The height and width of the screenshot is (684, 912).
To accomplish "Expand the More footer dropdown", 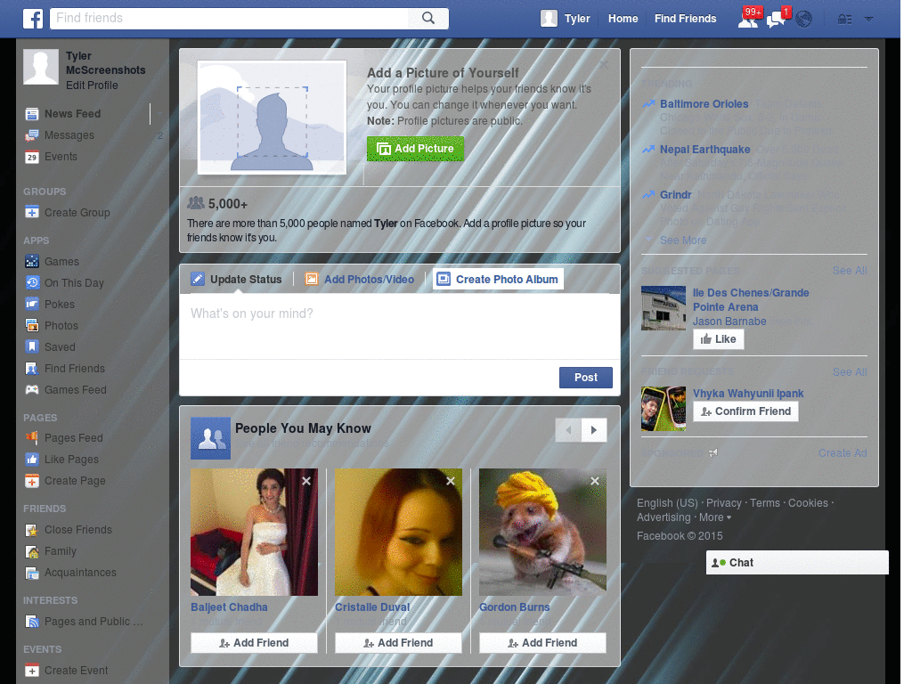I will coord(715,517).
